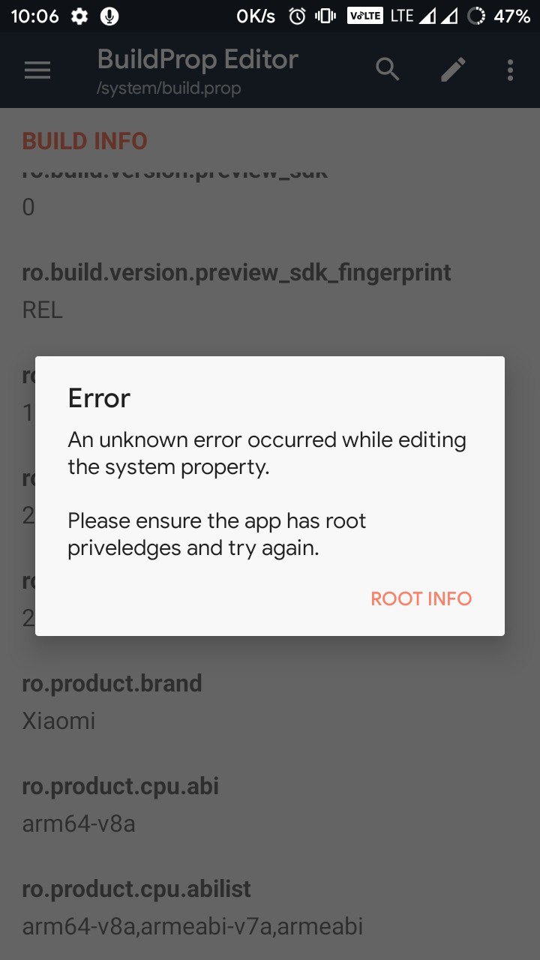Tap the Error dialog title

[99, 398]
